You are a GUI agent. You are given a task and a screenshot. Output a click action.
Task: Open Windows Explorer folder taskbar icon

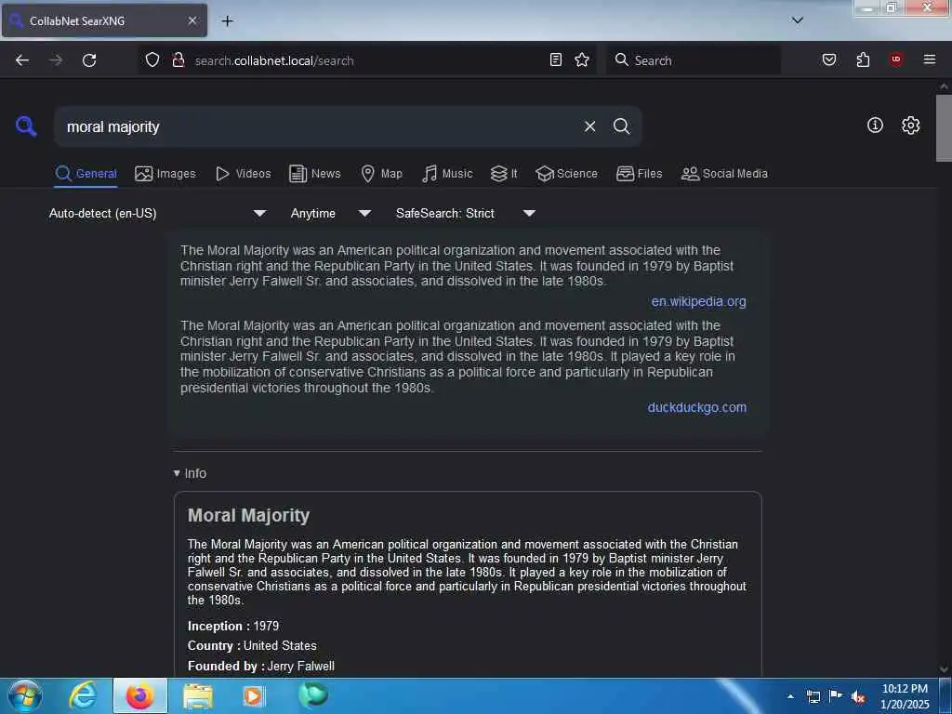pos(198,695)
